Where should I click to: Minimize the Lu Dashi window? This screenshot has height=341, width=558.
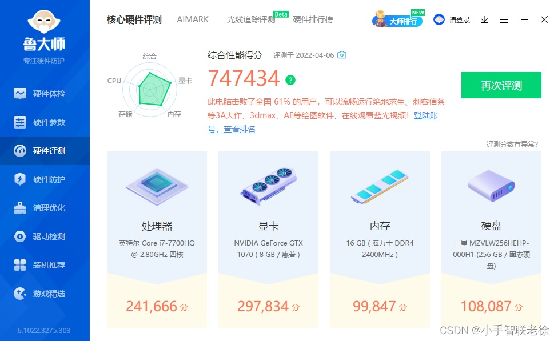[524, 19]
